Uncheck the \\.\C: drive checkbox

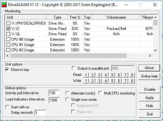(8, 29)
